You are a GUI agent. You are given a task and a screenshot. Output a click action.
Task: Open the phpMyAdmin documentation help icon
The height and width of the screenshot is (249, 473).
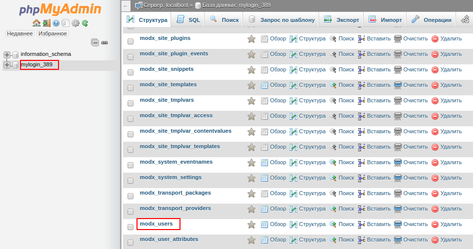tap(56, 23)
